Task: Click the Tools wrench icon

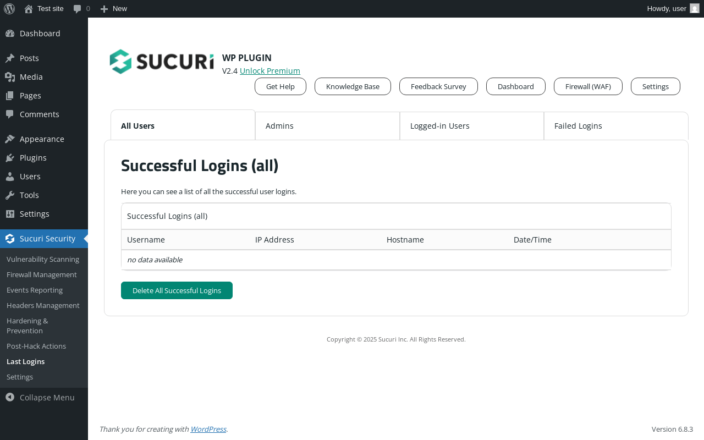Action: (x=10, y=195)
